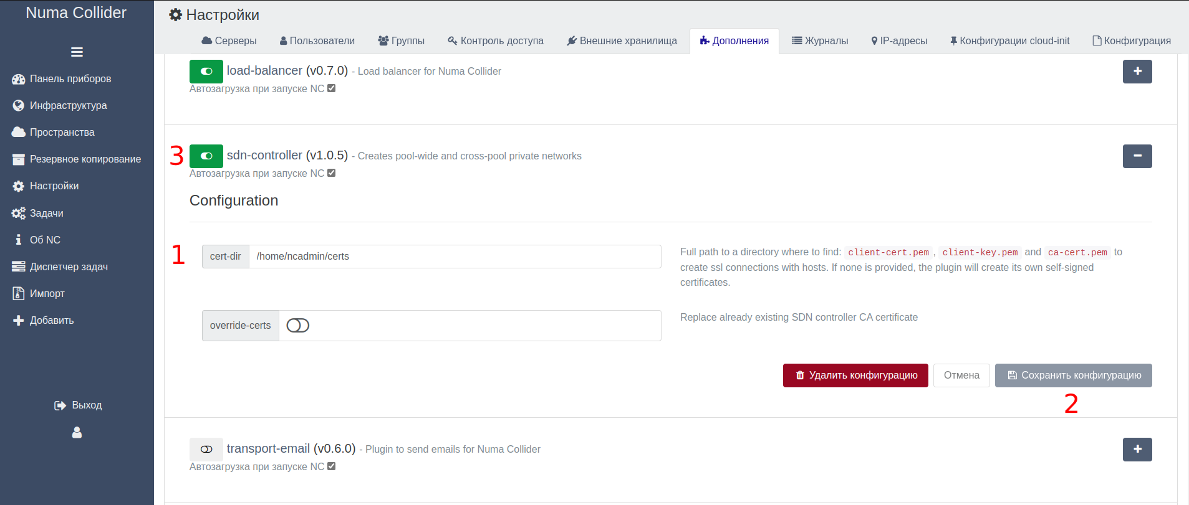Click the Настройки gear icon in sidebar
The width and height of the screenshot is (1189, 505).
[x=19, y=186]
